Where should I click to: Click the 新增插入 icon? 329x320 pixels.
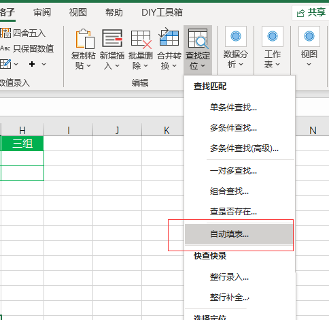pyautogui.click(x=112, y=38)
